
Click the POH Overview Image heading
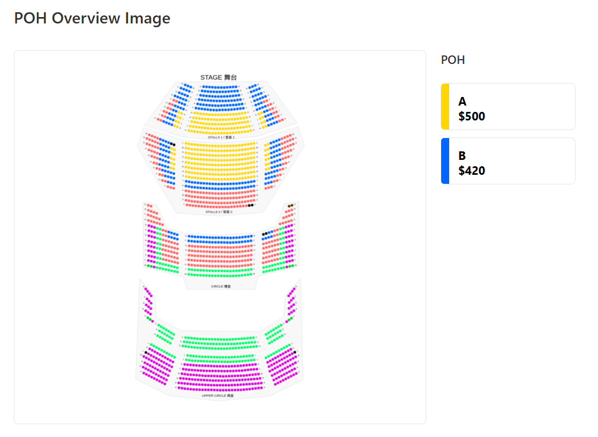(x=92, y=18)
